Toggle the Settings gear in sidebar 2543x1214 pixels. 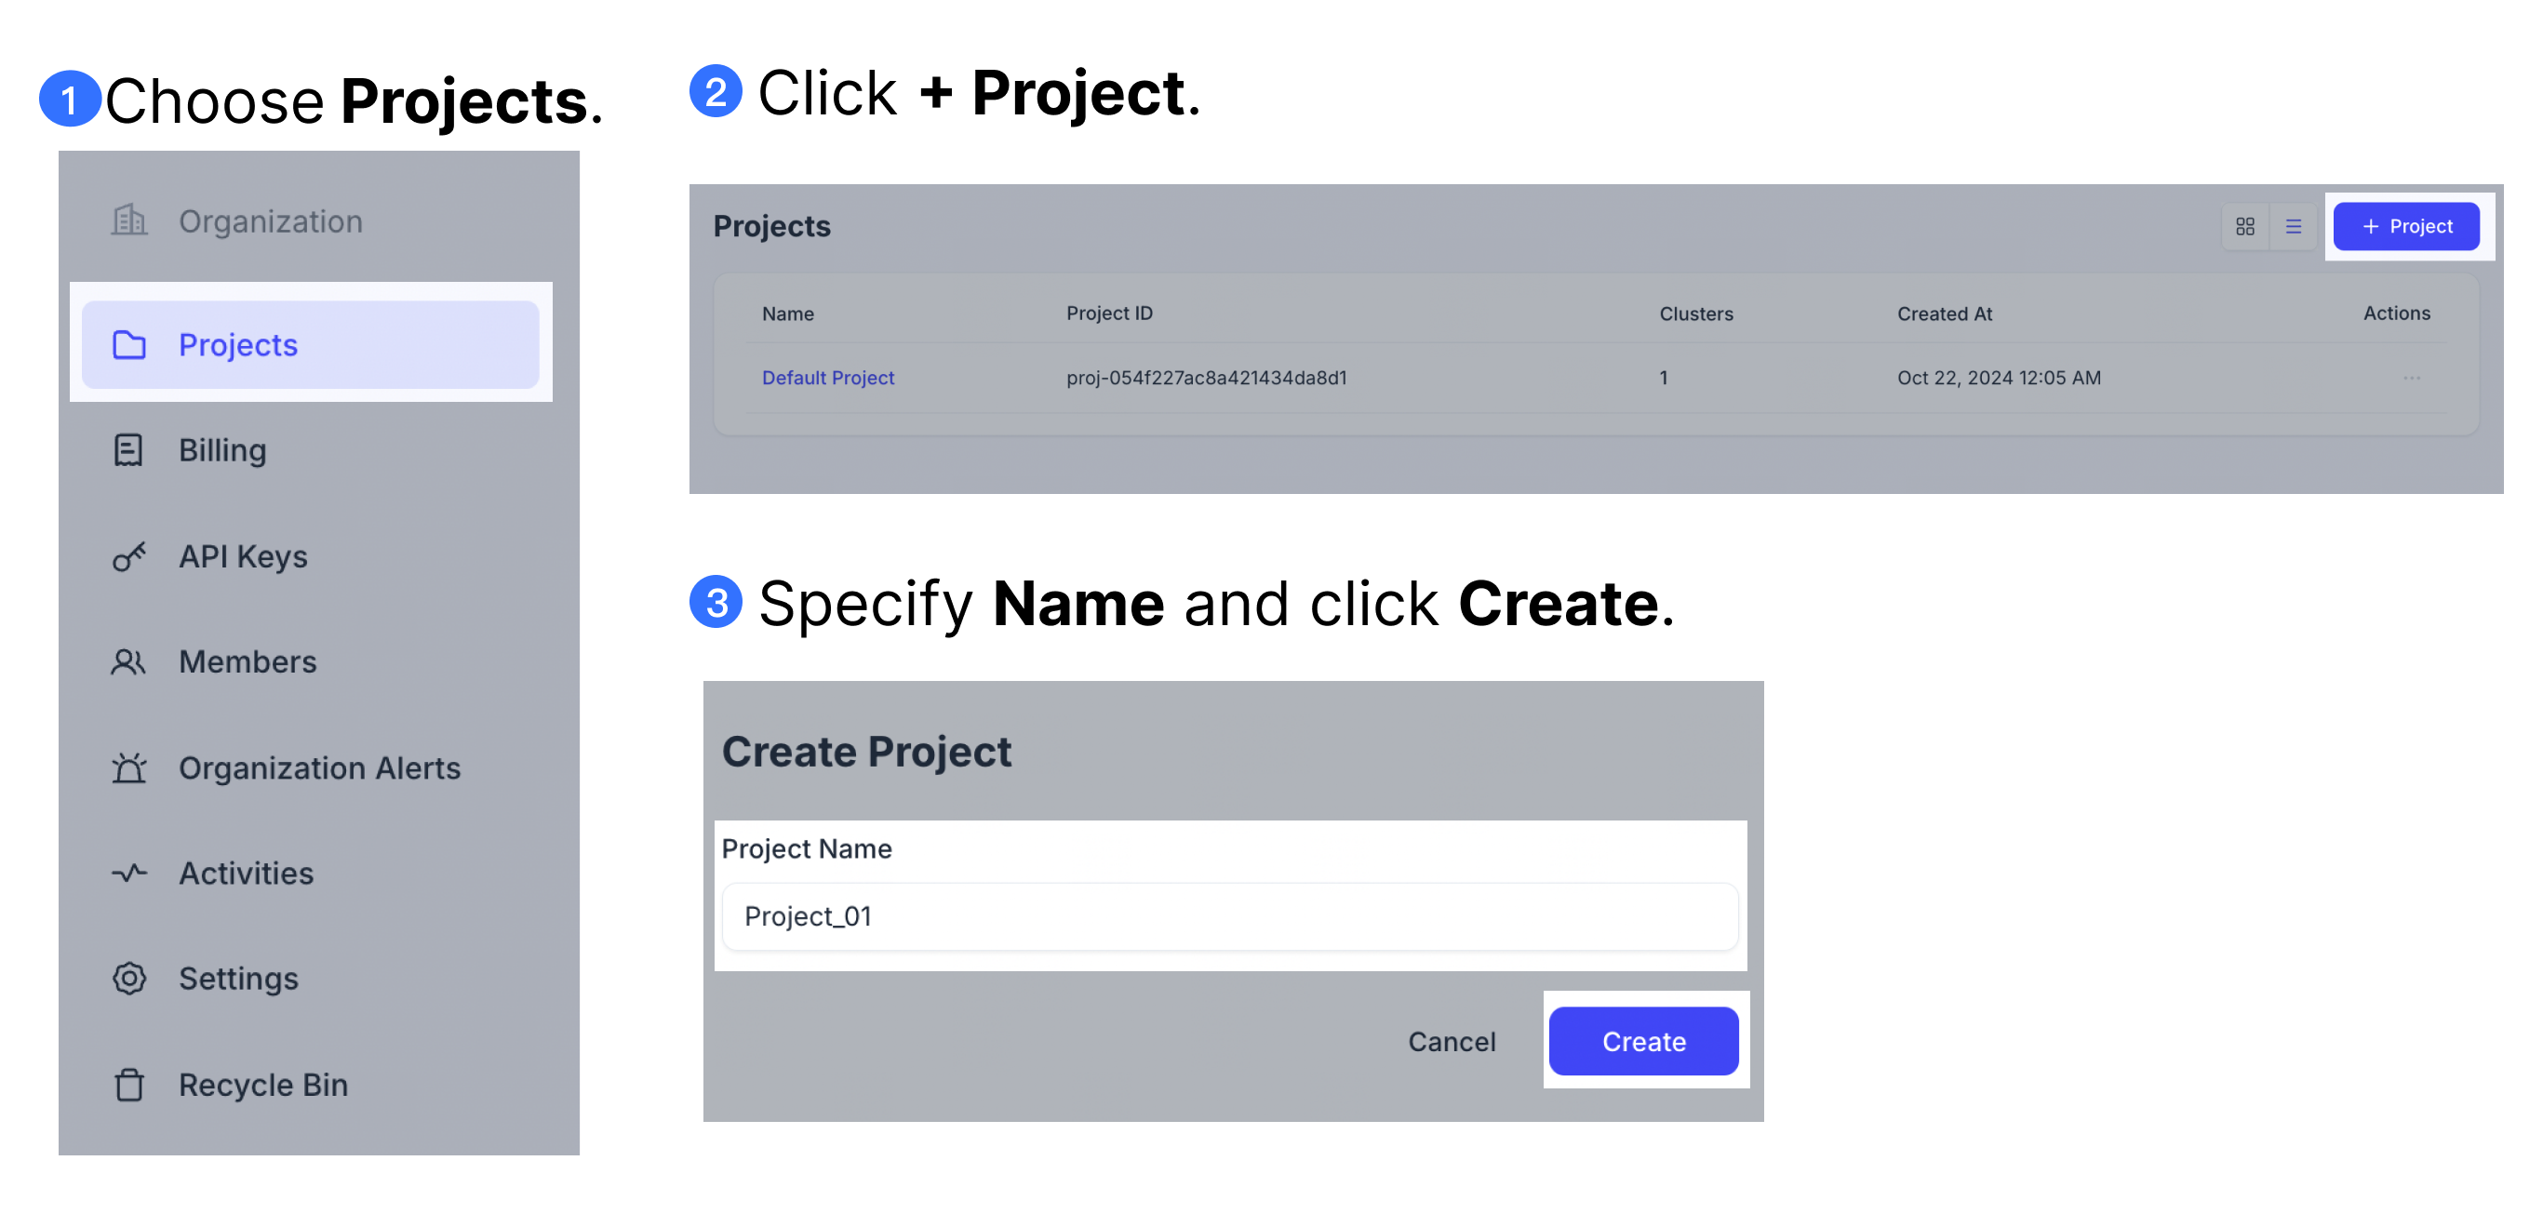129,978
